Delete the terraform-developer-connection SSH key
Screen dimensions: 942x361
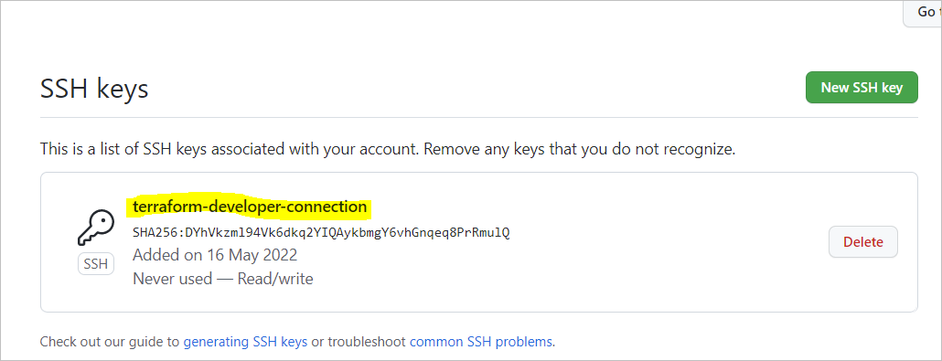[863, 242]
